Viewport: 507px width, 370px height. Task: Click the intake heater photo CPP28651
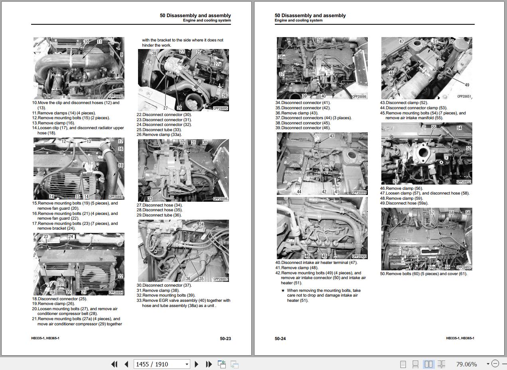(426, 68)
